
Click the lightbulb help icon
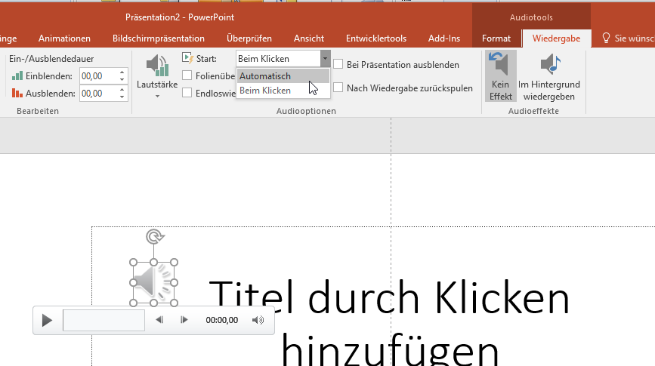(x=606, y=38)
